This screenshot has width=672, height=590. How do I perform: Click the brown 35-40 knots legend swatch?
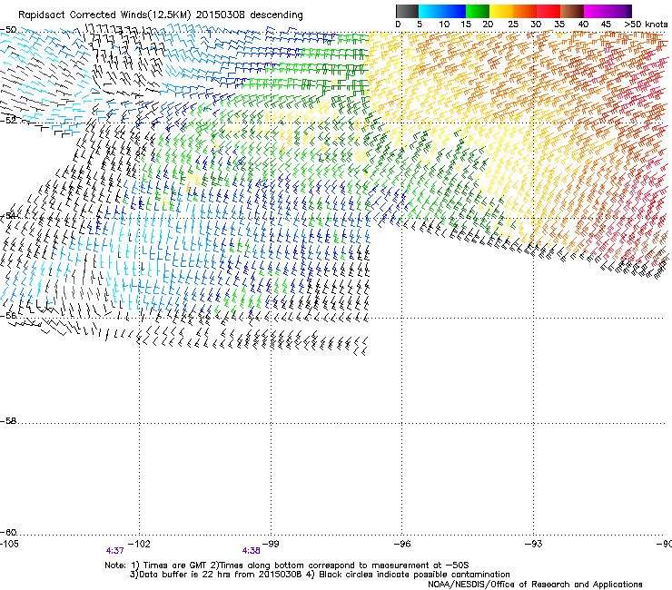(x=572, y=11)
